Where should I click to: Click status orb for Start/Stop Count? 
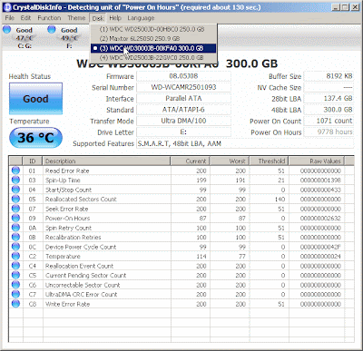pyautogui.click(x=15, y=190)
